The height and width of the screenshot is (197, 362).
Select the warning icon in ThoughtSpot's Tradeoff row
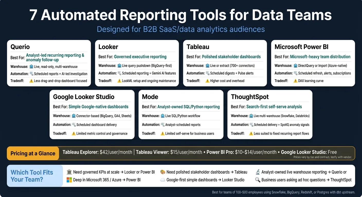pos(251,133)
